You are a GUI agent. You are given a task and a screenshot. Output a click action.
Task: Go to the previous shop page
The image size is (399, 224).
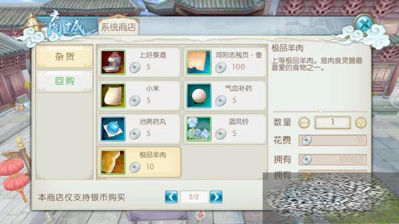[171, 197]
